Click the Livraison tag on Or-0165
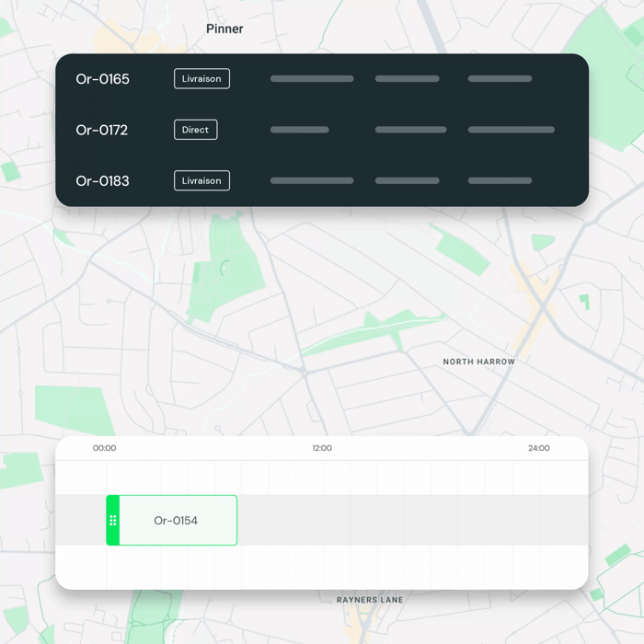Image resolution: width=644 pixels, height=644 pixels. (201, 78)
